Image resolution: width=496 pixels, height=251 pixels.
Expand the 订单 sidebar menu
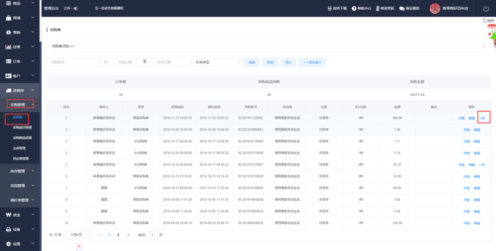point(20,61)
